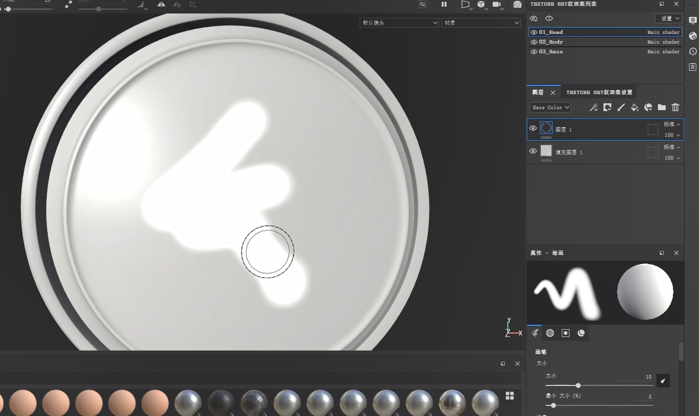Click the add effect magic wand icon

click(x=594, y=107)
